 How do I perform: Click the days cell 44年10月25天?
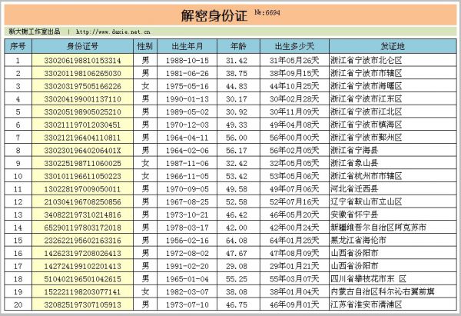point(294,85)
